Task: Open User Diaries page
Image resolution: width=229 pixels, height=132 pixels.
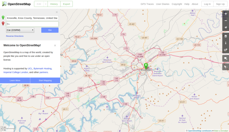Action: click(163, 4)
